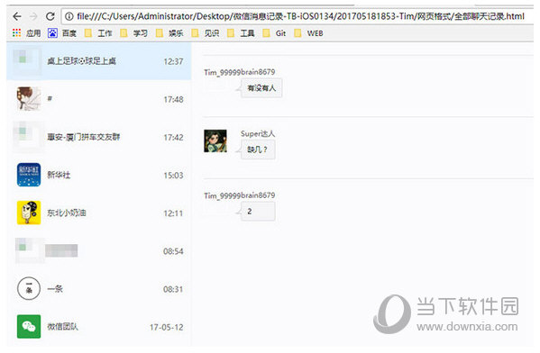Image resolution: width=540 pixels, height=353 pixels.
Task: Open the 应用 apps grid shortcut
Action: pyautogui.click(x=26, y=33)
